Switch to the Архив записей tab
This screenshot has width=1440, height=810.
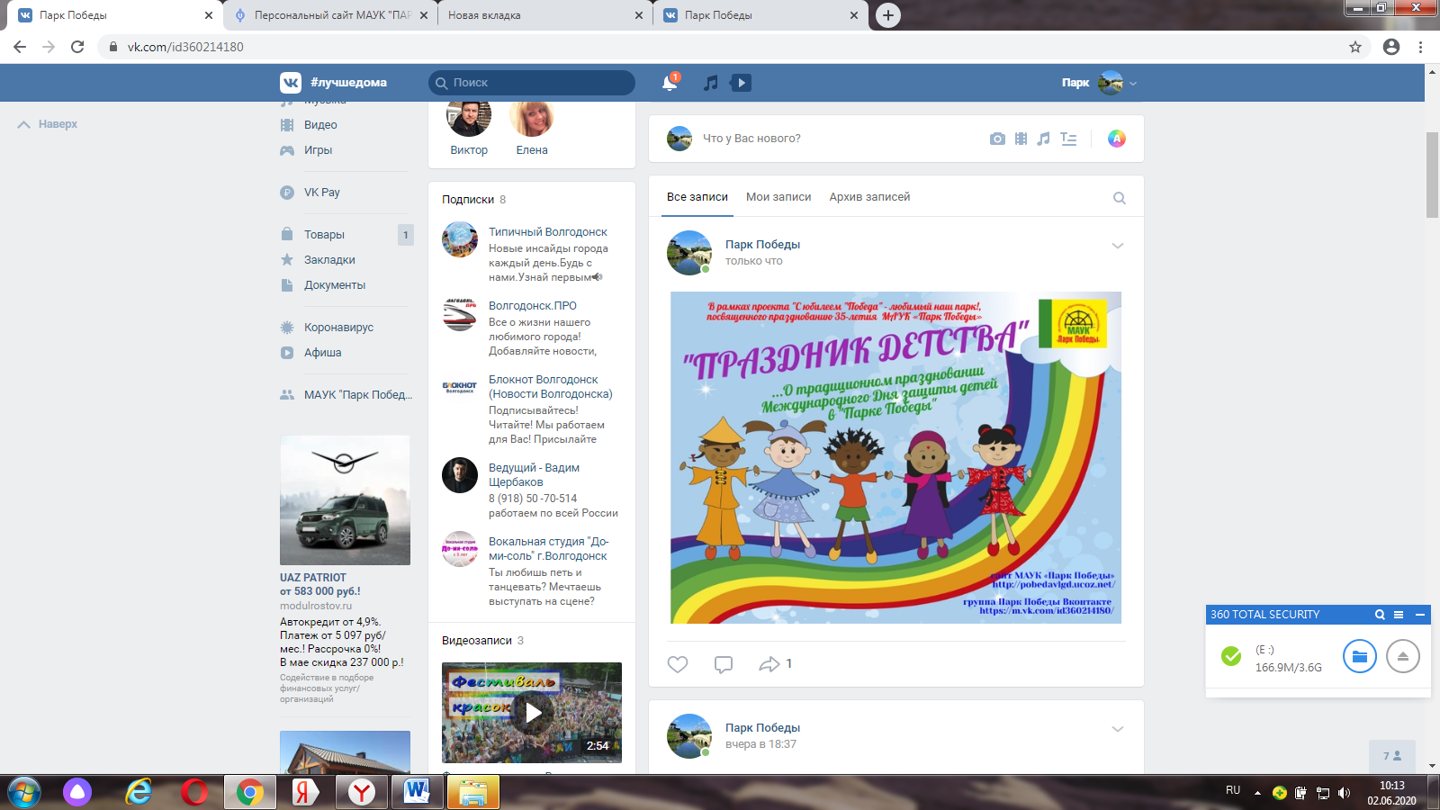(x=869, y=197)
